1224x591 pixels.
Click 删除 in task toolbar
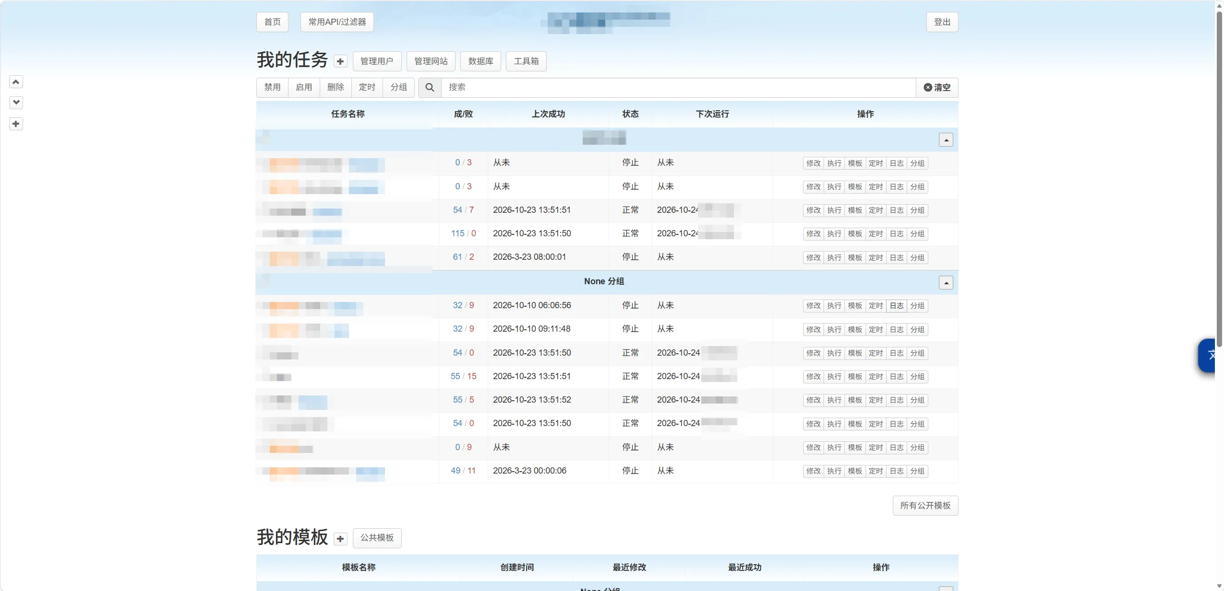336,88
